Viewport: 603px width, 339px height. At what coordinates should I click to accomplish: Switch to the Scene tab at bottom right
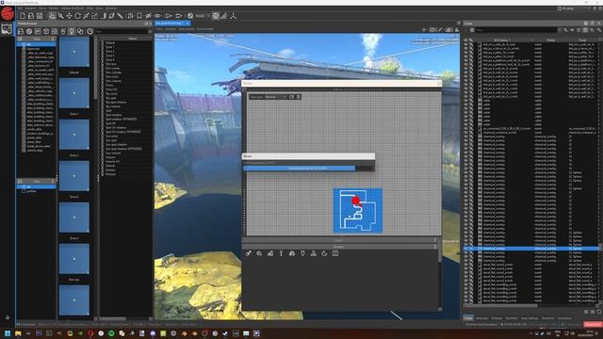point(468,318)
